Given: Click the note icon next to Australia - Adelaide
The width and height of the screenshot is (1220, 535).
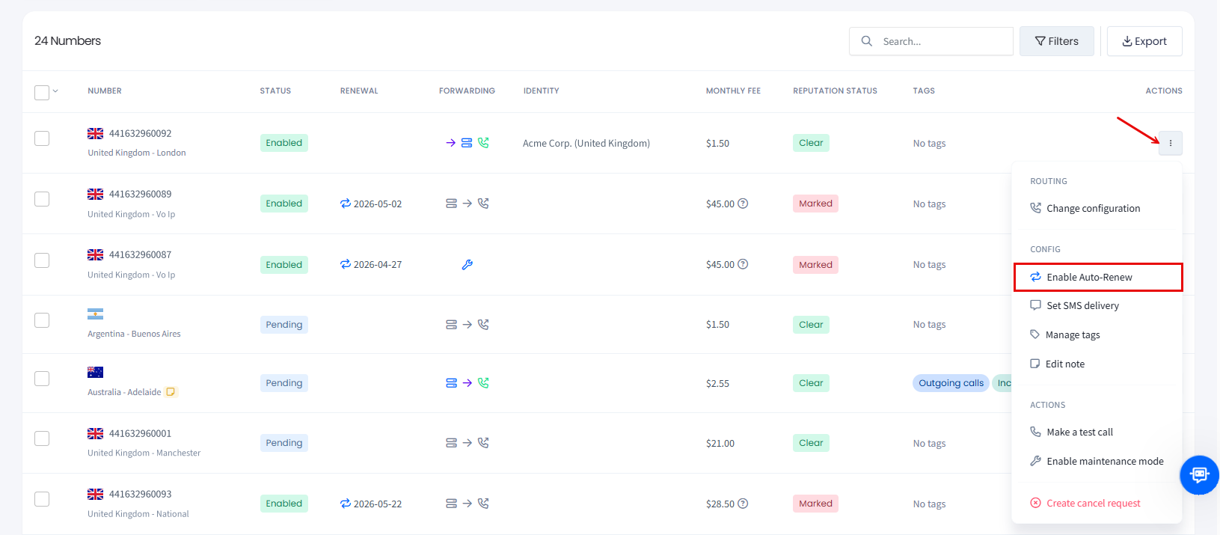Looking at the screenshot, I should (x=171, y=392).
